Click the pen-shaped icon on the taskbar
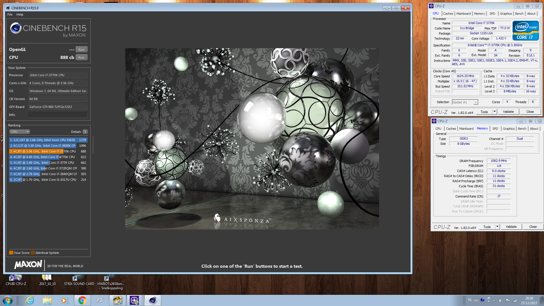The image size is (544, 306). tap(100, 300)
